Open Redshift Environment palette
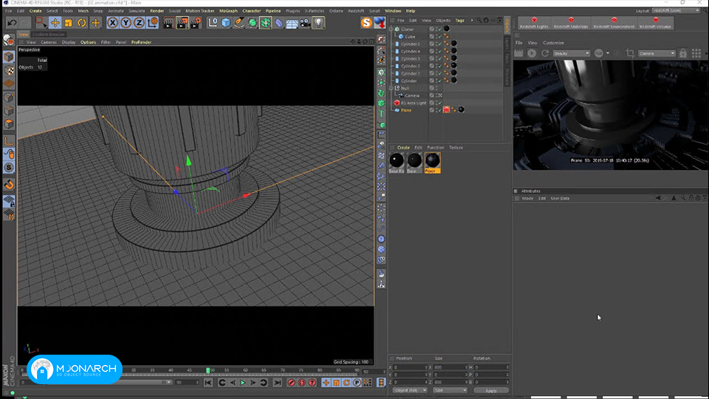Screen dimensions: 709x399 (614, 23)
